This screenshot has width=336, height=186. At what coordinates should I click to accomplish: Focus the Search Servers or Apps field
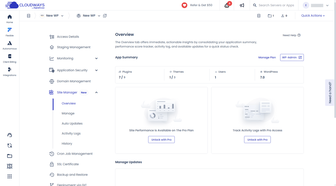[276, 5]
